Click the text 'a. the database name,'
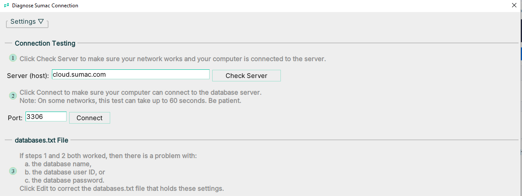Viewport: 522px width, 196px height. point(58,164)
